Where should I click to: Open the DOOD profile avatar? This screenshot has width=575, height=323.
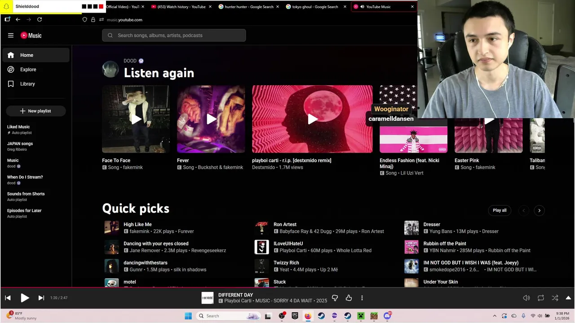pyautogui.click(x=111, y=69)
